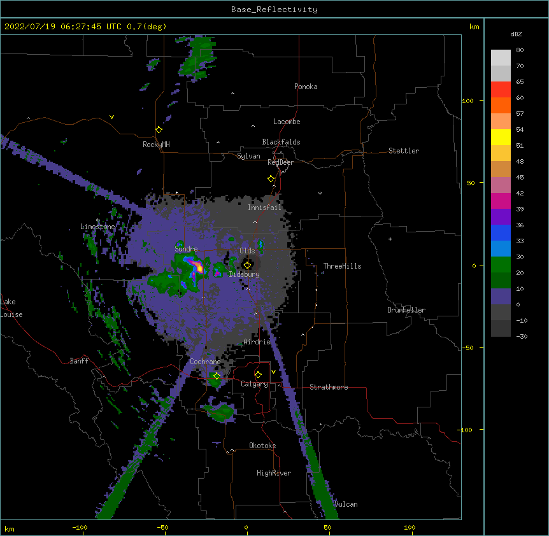Pick the slate purple 0-10 dBZ legend swatch
The height and width of the screenshot is (536, 549).
(x=501, y=297)
